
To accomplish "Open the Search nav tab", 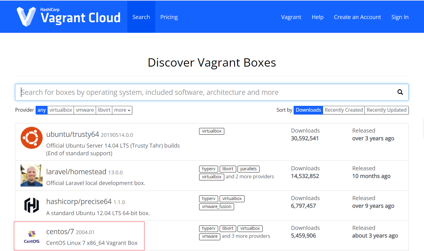I will (x=141, y=17).
